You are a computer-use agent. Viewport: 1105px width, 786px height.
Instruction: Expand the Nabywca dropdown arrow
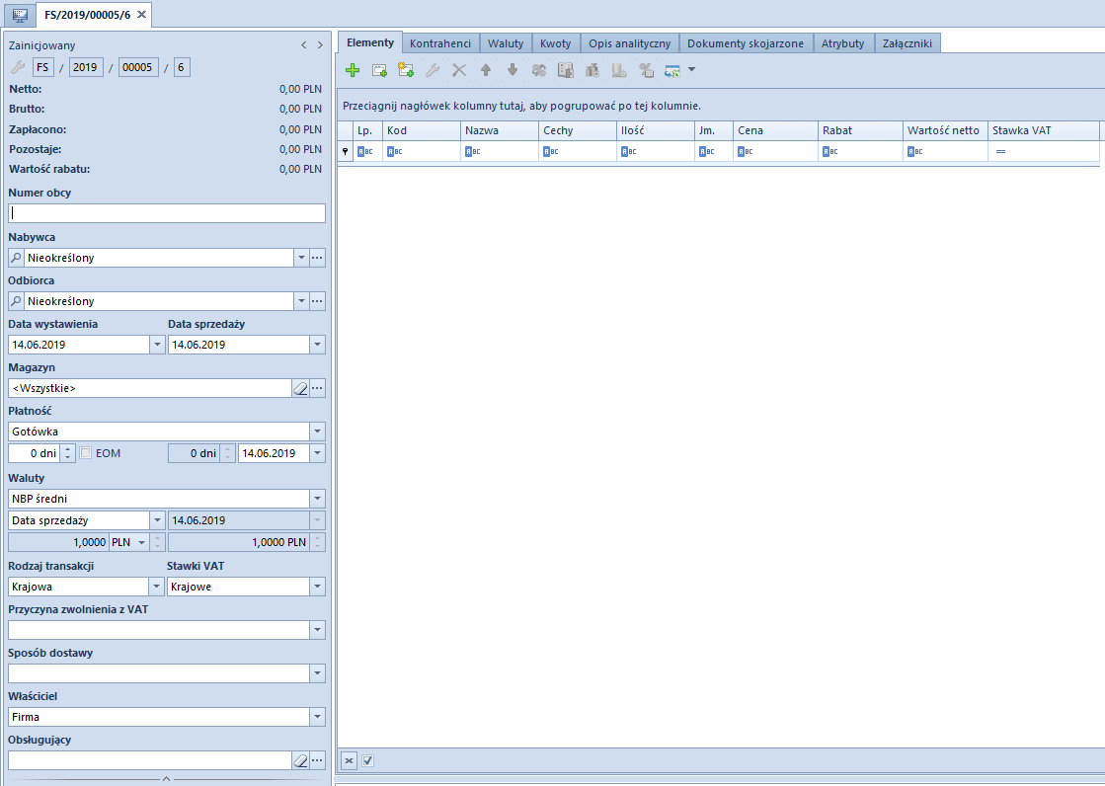(x=301, y=258)
